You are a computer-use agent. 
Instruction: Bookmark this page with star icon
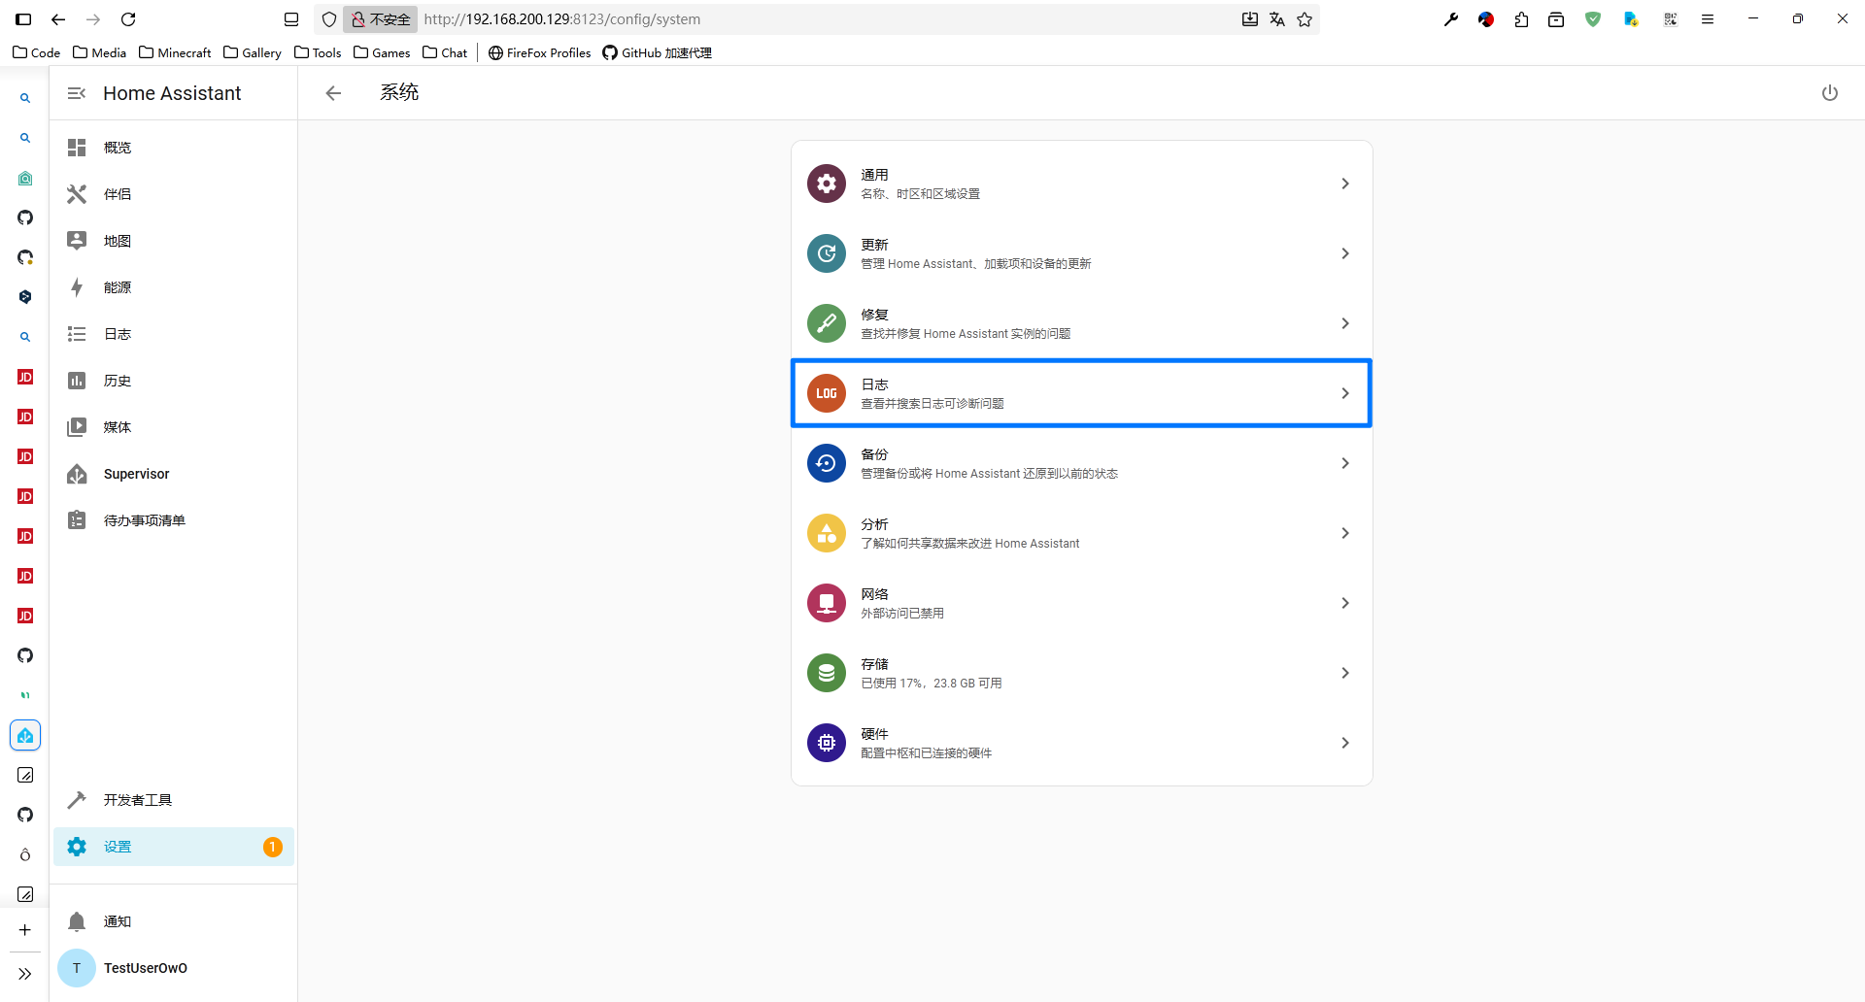click(x=1305, y=19)
